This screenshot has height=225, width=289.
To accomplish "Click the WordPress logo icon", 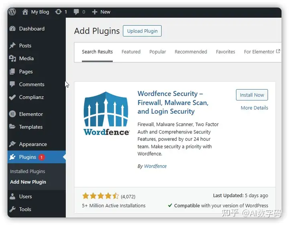I will click(x=12, y=12).
